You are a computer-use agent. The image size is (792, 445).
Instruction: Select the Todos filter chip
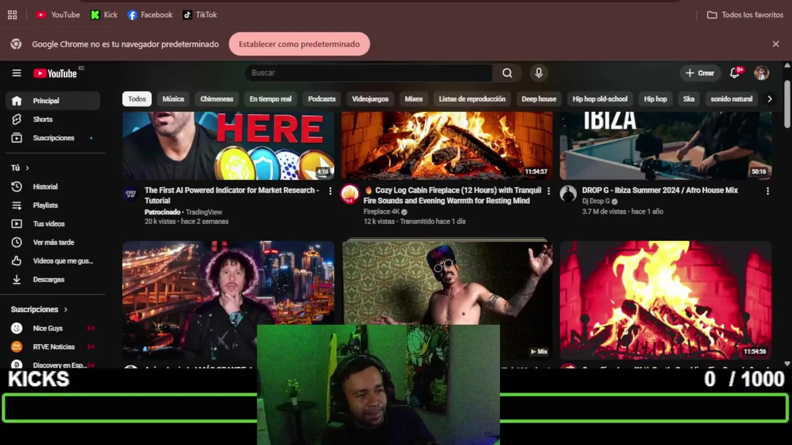(x=137, y=99)
